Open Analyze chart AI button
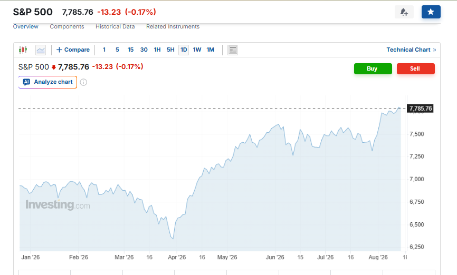Image resolution: width=457 pixels, height=275 pixels. (48, 82)
